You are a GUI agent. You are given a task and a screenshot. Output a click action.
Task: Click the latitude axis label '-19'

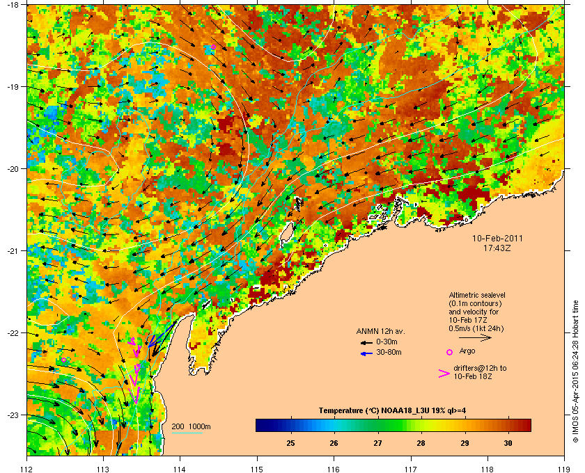(13, 87)
